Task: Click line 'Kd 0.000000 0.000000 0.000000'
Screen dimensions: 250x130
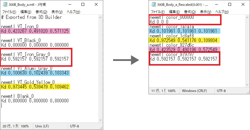Action: (x=35, y=45)
